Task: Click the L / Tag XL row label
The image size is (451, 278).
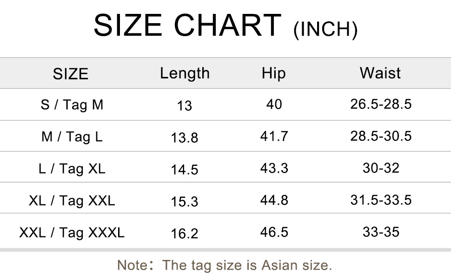Action: 72,169
